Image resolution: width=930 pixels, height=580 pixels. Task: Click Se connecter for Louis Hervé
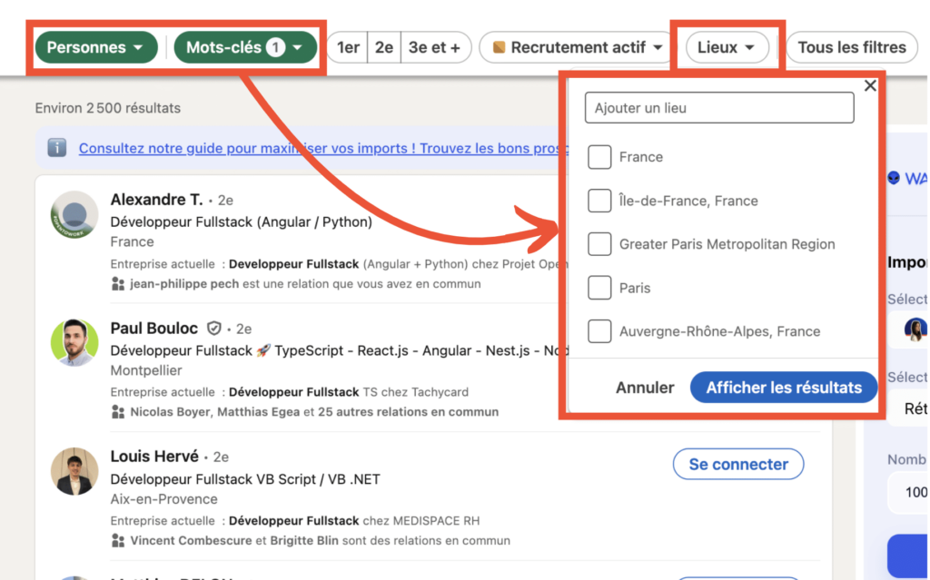738,465
